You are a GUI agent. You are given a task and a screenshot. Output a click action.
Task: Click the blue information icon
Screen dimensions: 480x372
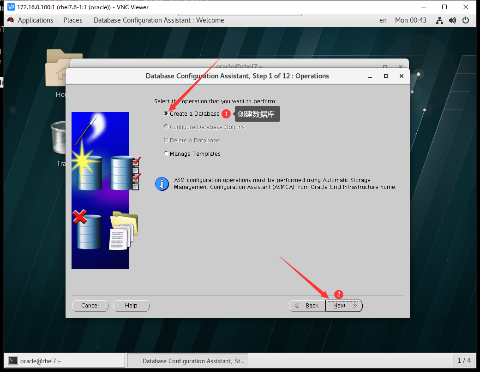162,184
